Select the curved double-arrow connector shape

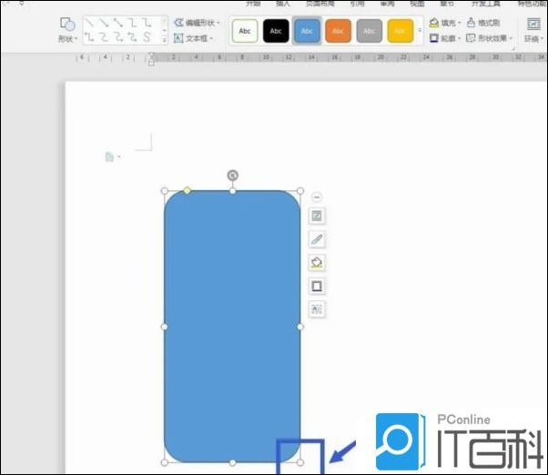(133, 36)
